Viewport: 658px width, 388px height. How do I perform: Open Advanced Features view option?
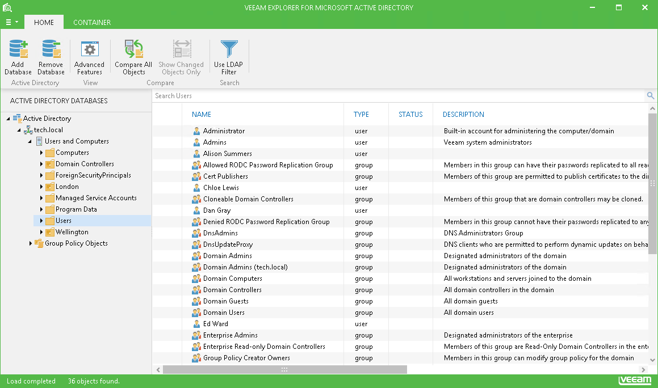(x=89, y=57)
